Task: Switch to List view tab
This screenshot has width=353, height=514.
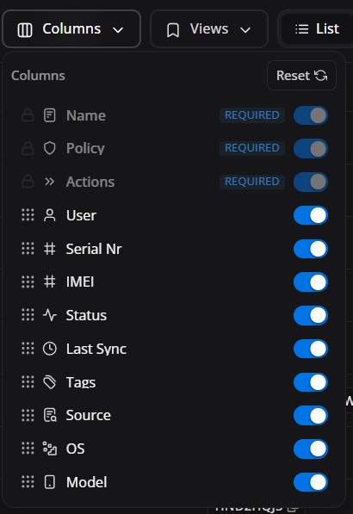Action: coord(317,29)
